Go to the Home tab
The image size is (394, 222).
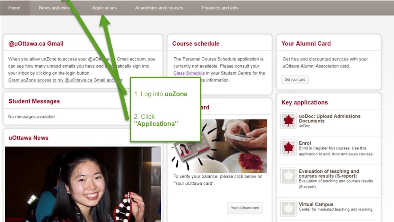click(x=14, y=8)
